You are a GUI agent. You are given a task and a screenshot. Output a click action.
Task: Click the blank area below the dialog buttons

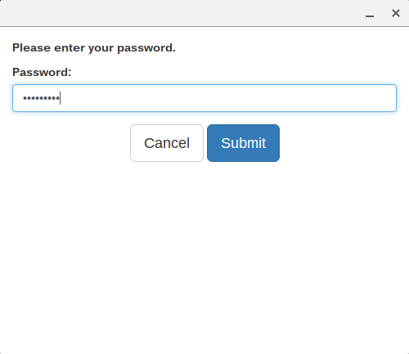pos(204,256)
